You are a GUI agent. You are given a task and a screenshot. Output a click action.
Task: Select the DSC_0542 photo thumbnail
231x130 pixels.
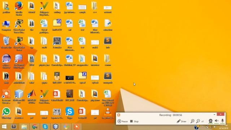(x=70, y=95)
